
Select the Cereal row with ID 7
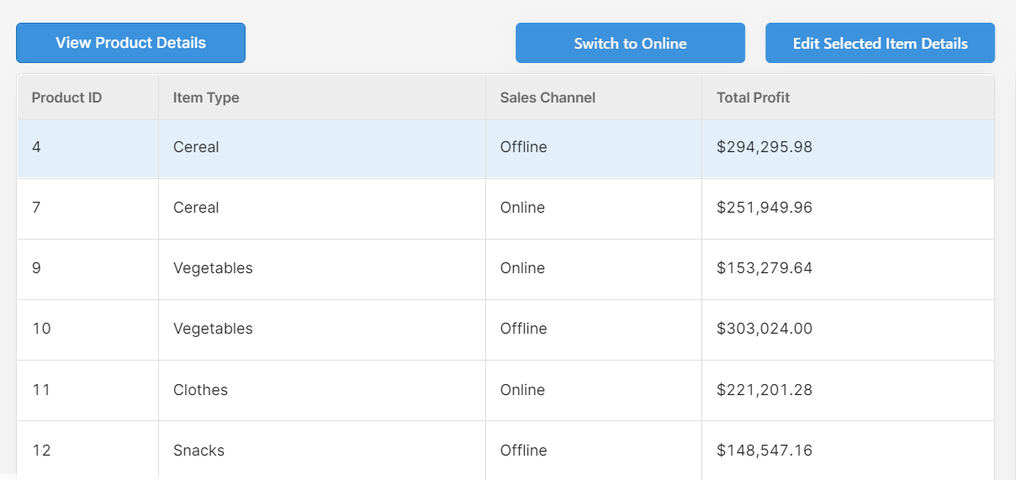(505, 208)
